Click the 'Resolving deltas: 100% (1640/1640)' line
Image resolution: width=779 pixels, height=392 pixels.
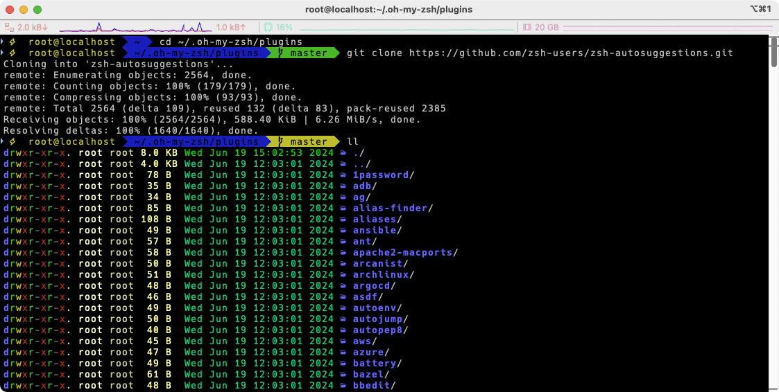coord(131,131)
